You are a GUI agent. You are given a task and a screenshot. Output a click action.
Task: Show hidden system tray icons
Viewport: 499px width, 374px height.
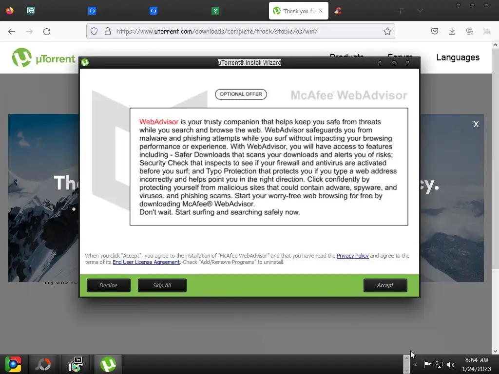(x=415, y=365)
